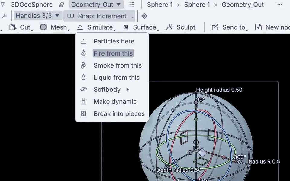The width and height of the screenshot is (290, 181).
Task: Close the Simulate toolbar menu
Action: pyautogui.click(x=96, y=27)
